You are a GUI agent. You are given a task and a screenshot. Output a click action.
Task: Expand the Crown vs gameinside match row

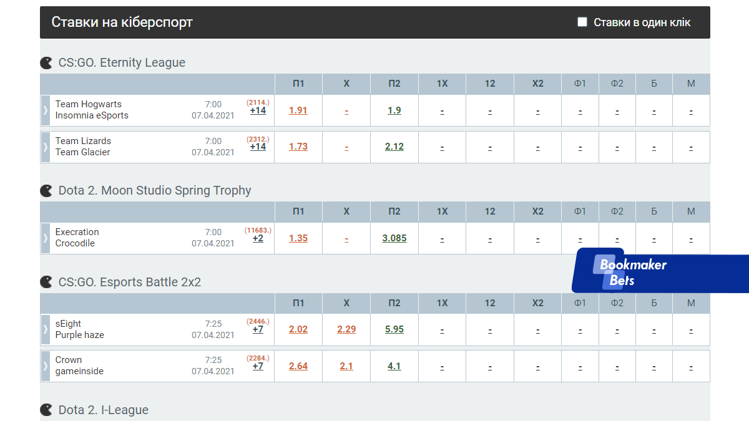[45, 366]
